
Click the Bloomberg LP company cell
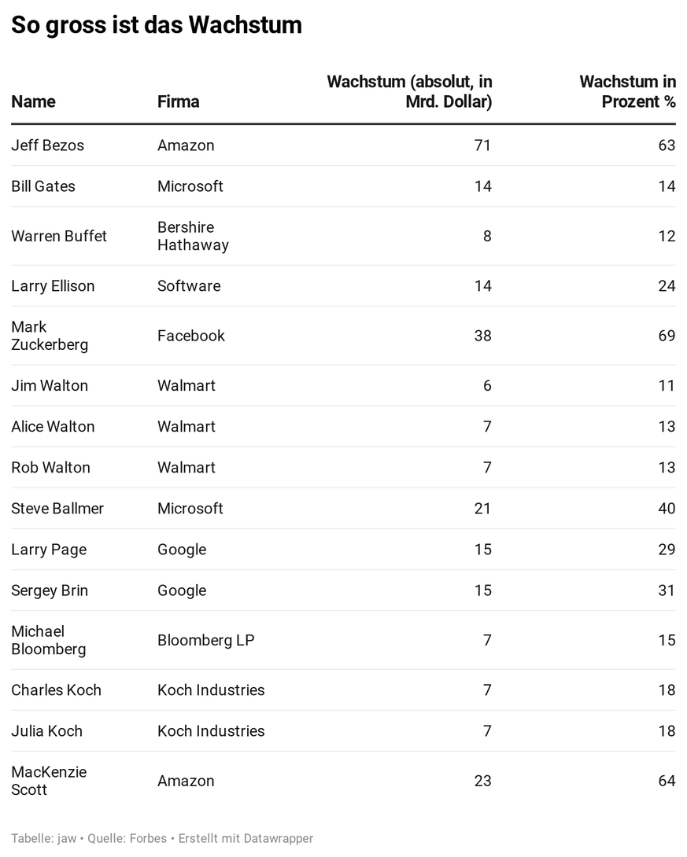tap(206, 640)
